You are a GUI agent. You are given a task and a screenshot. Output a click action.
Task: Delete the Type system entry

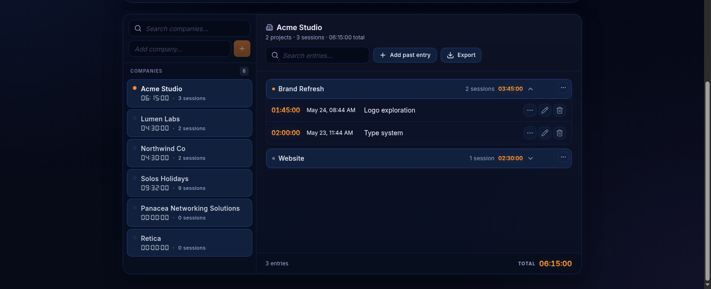coord(560,133)
